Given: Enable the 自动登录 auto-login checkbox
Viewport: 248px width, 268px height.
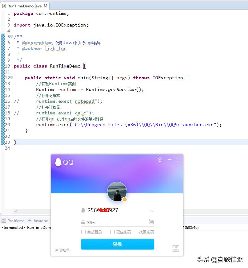Looking at the screenshot, I should pyautogui.click(x=84, y=232).
